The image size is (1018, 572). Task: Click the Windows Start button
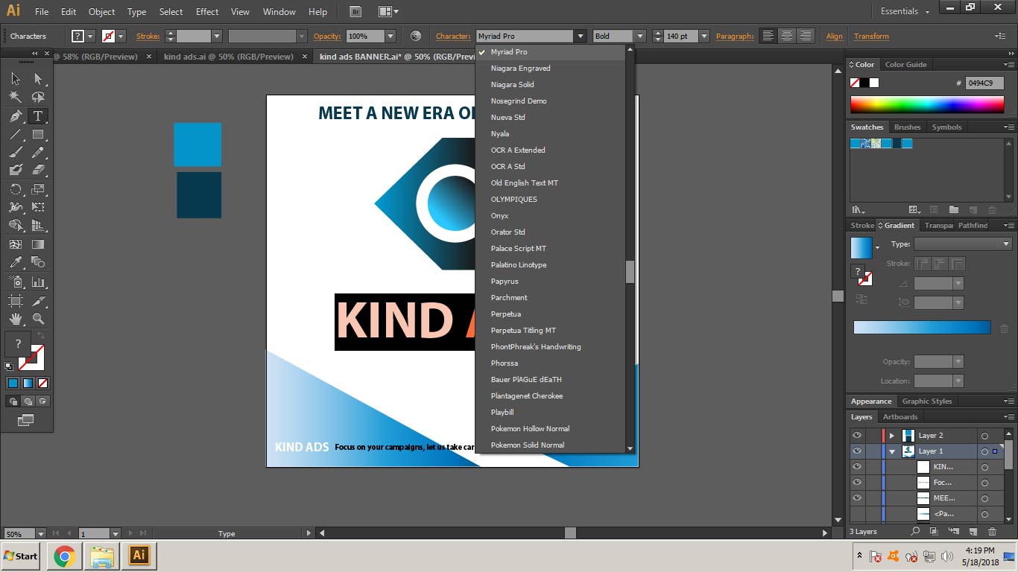(x=21, y=556)
